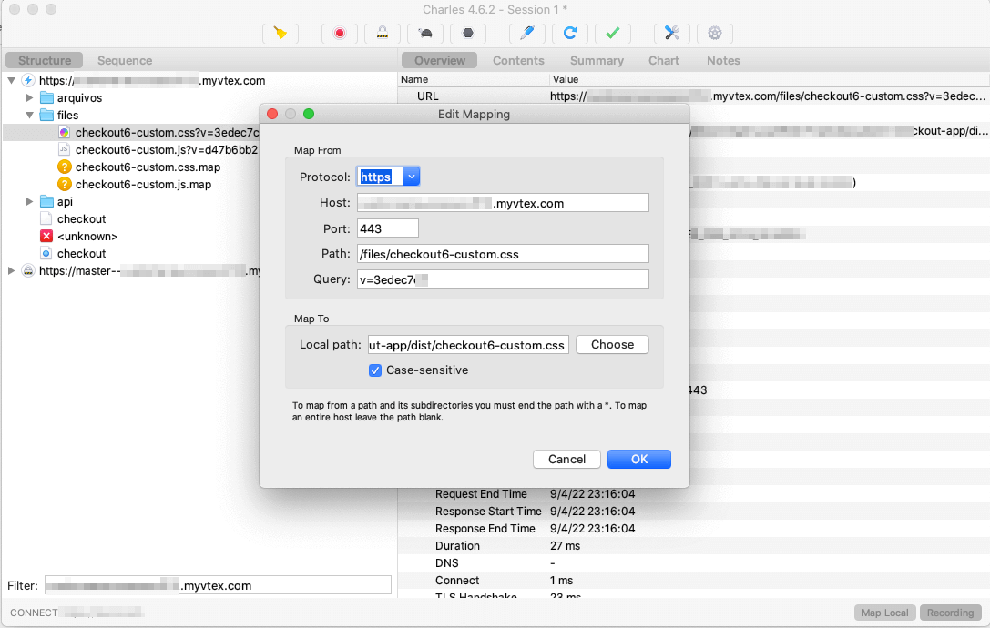Confirm mapping with OK button
The height and width of the screenshot is (628, 990).
[x=639, y=459]
